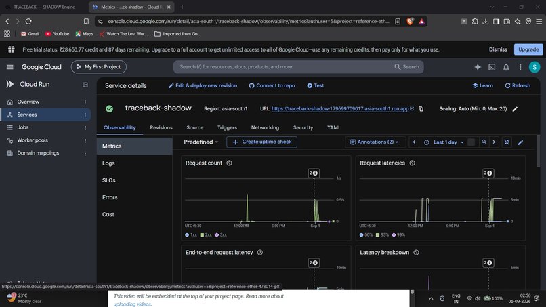Viewport: 546px width, 307px height.
Task: Switch to the Networking tab
Action: tap(265, 127)
